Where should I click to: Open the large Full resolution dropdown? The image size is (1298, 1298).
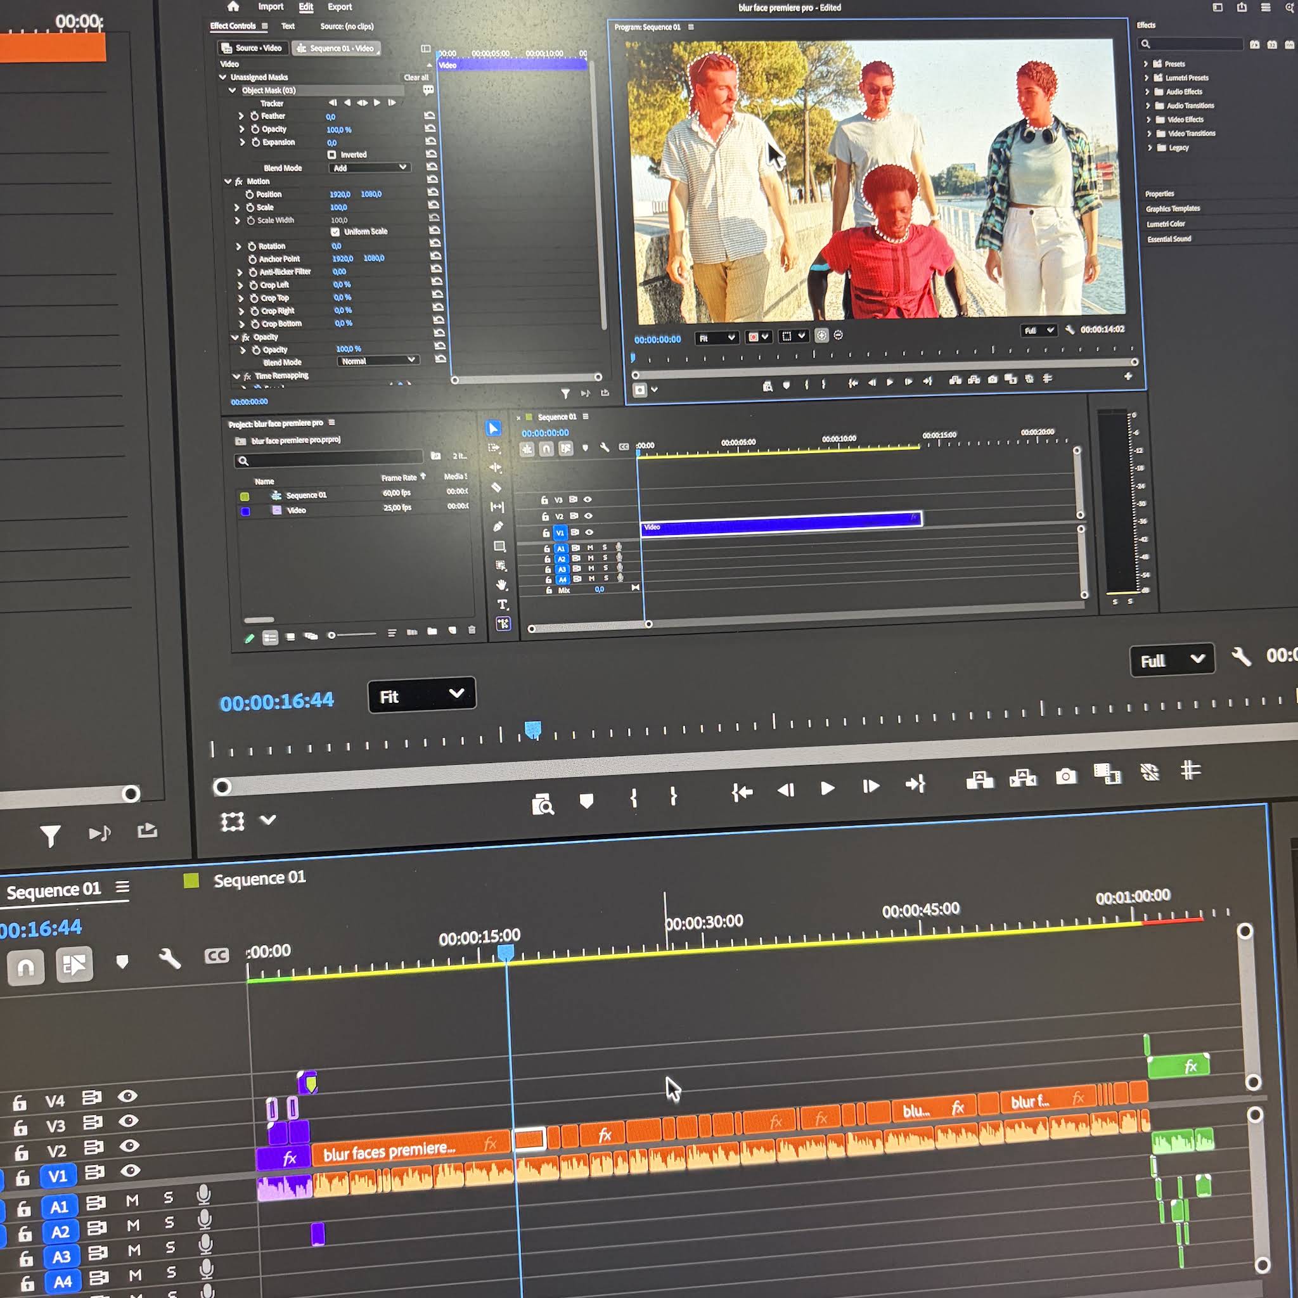click(x=1172, y=660)
